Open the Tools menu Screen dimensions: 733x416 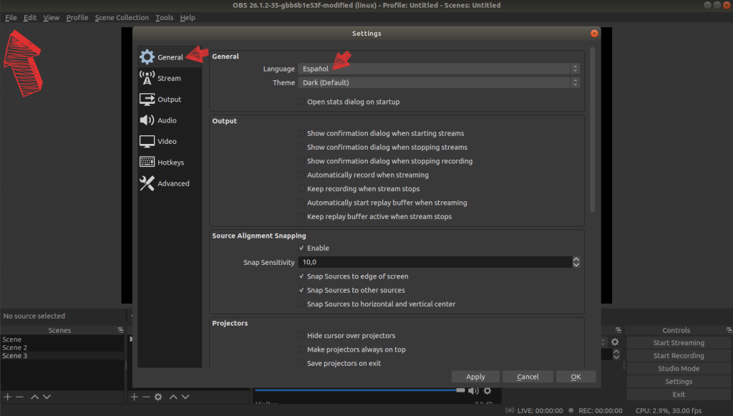tap(164, 18)
